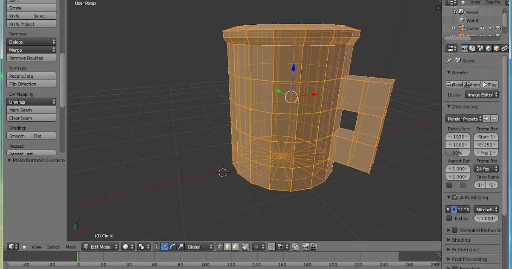512x269 pixels.
Task: Open the Global orientation dropdown
Action: coord(199,247)
